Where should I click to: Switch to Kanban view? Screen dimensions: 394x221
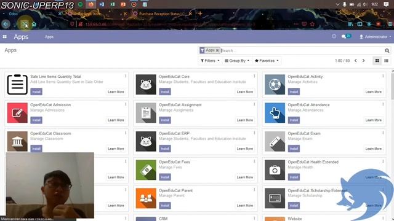(377, 61)
